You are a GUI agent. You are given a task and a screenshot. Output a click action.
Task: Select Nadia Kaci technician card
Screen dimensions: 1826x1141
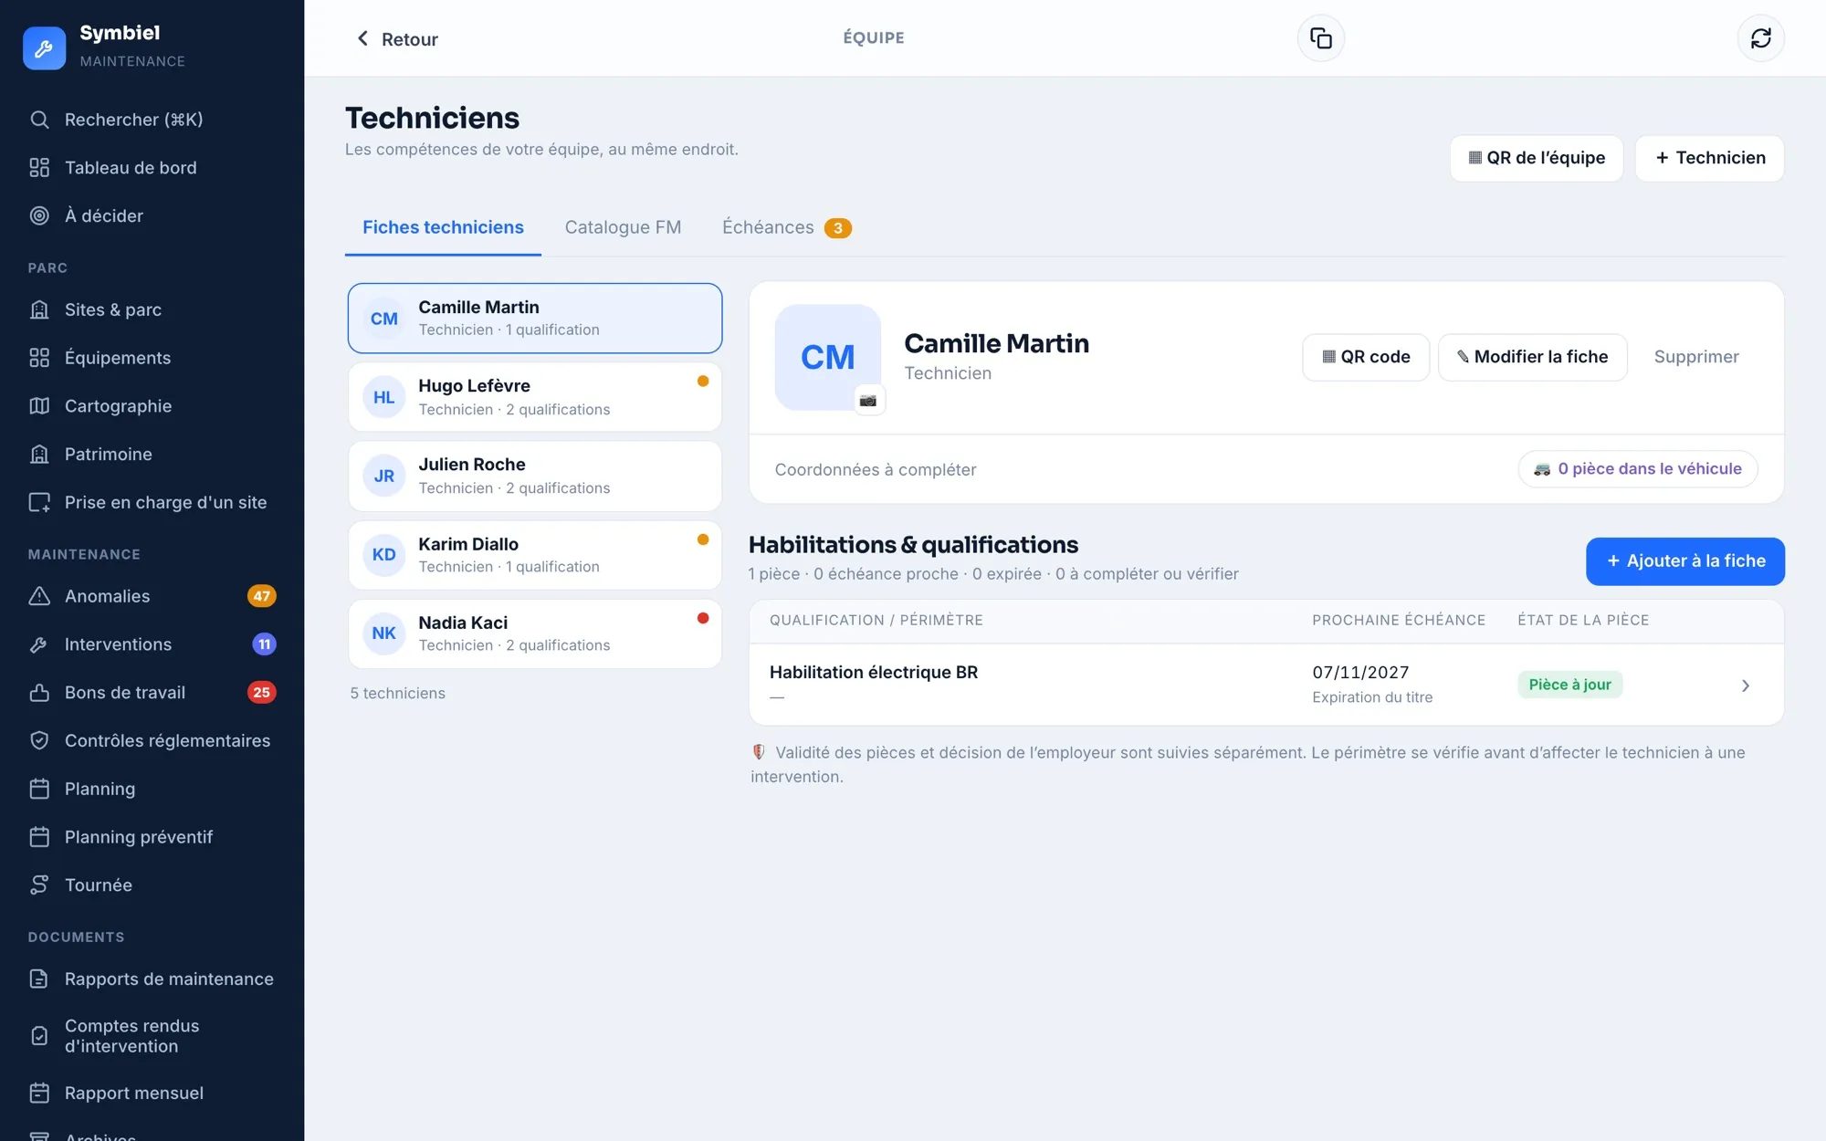coord(535,633)
